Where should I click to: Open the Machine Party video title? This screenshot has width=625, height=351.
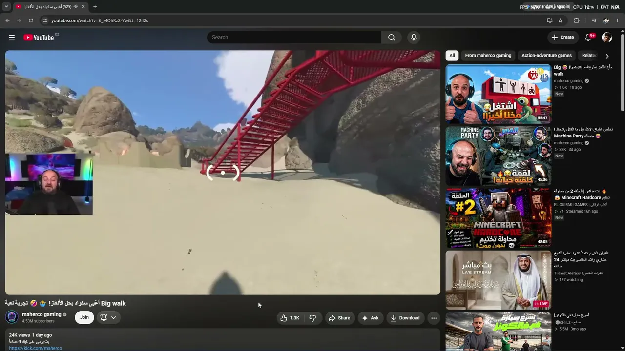[x=583, y=133]
